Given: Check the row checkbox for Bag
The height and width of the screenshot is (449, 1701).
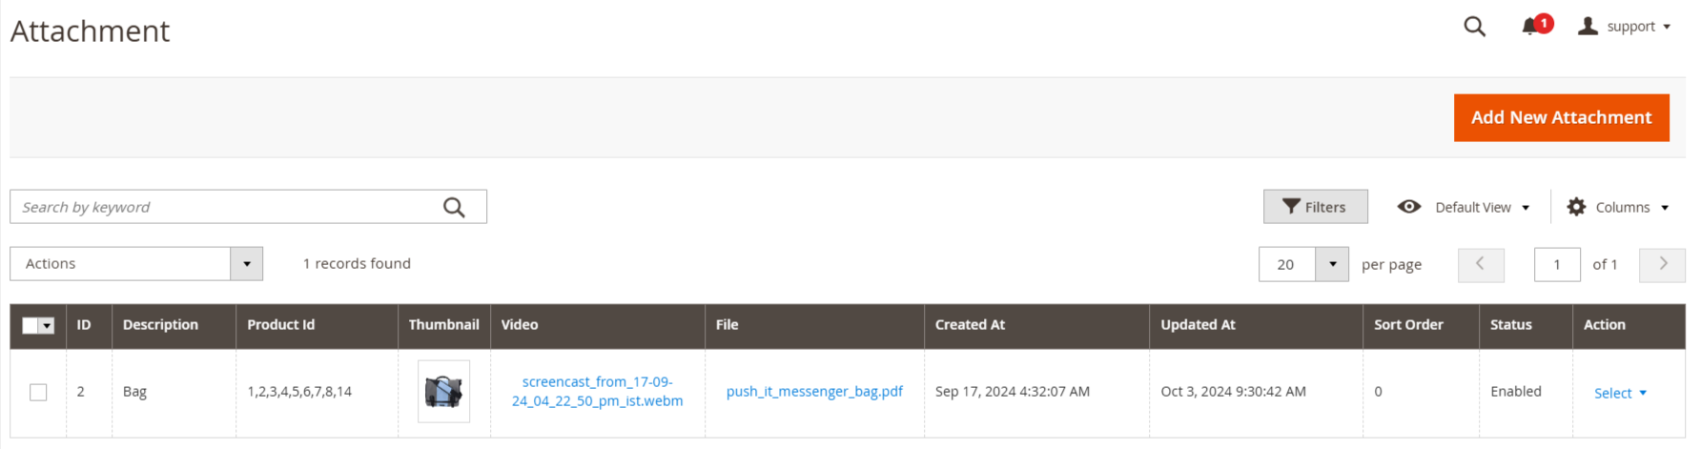Looking at the screenshot, I should tap(38, 392).
